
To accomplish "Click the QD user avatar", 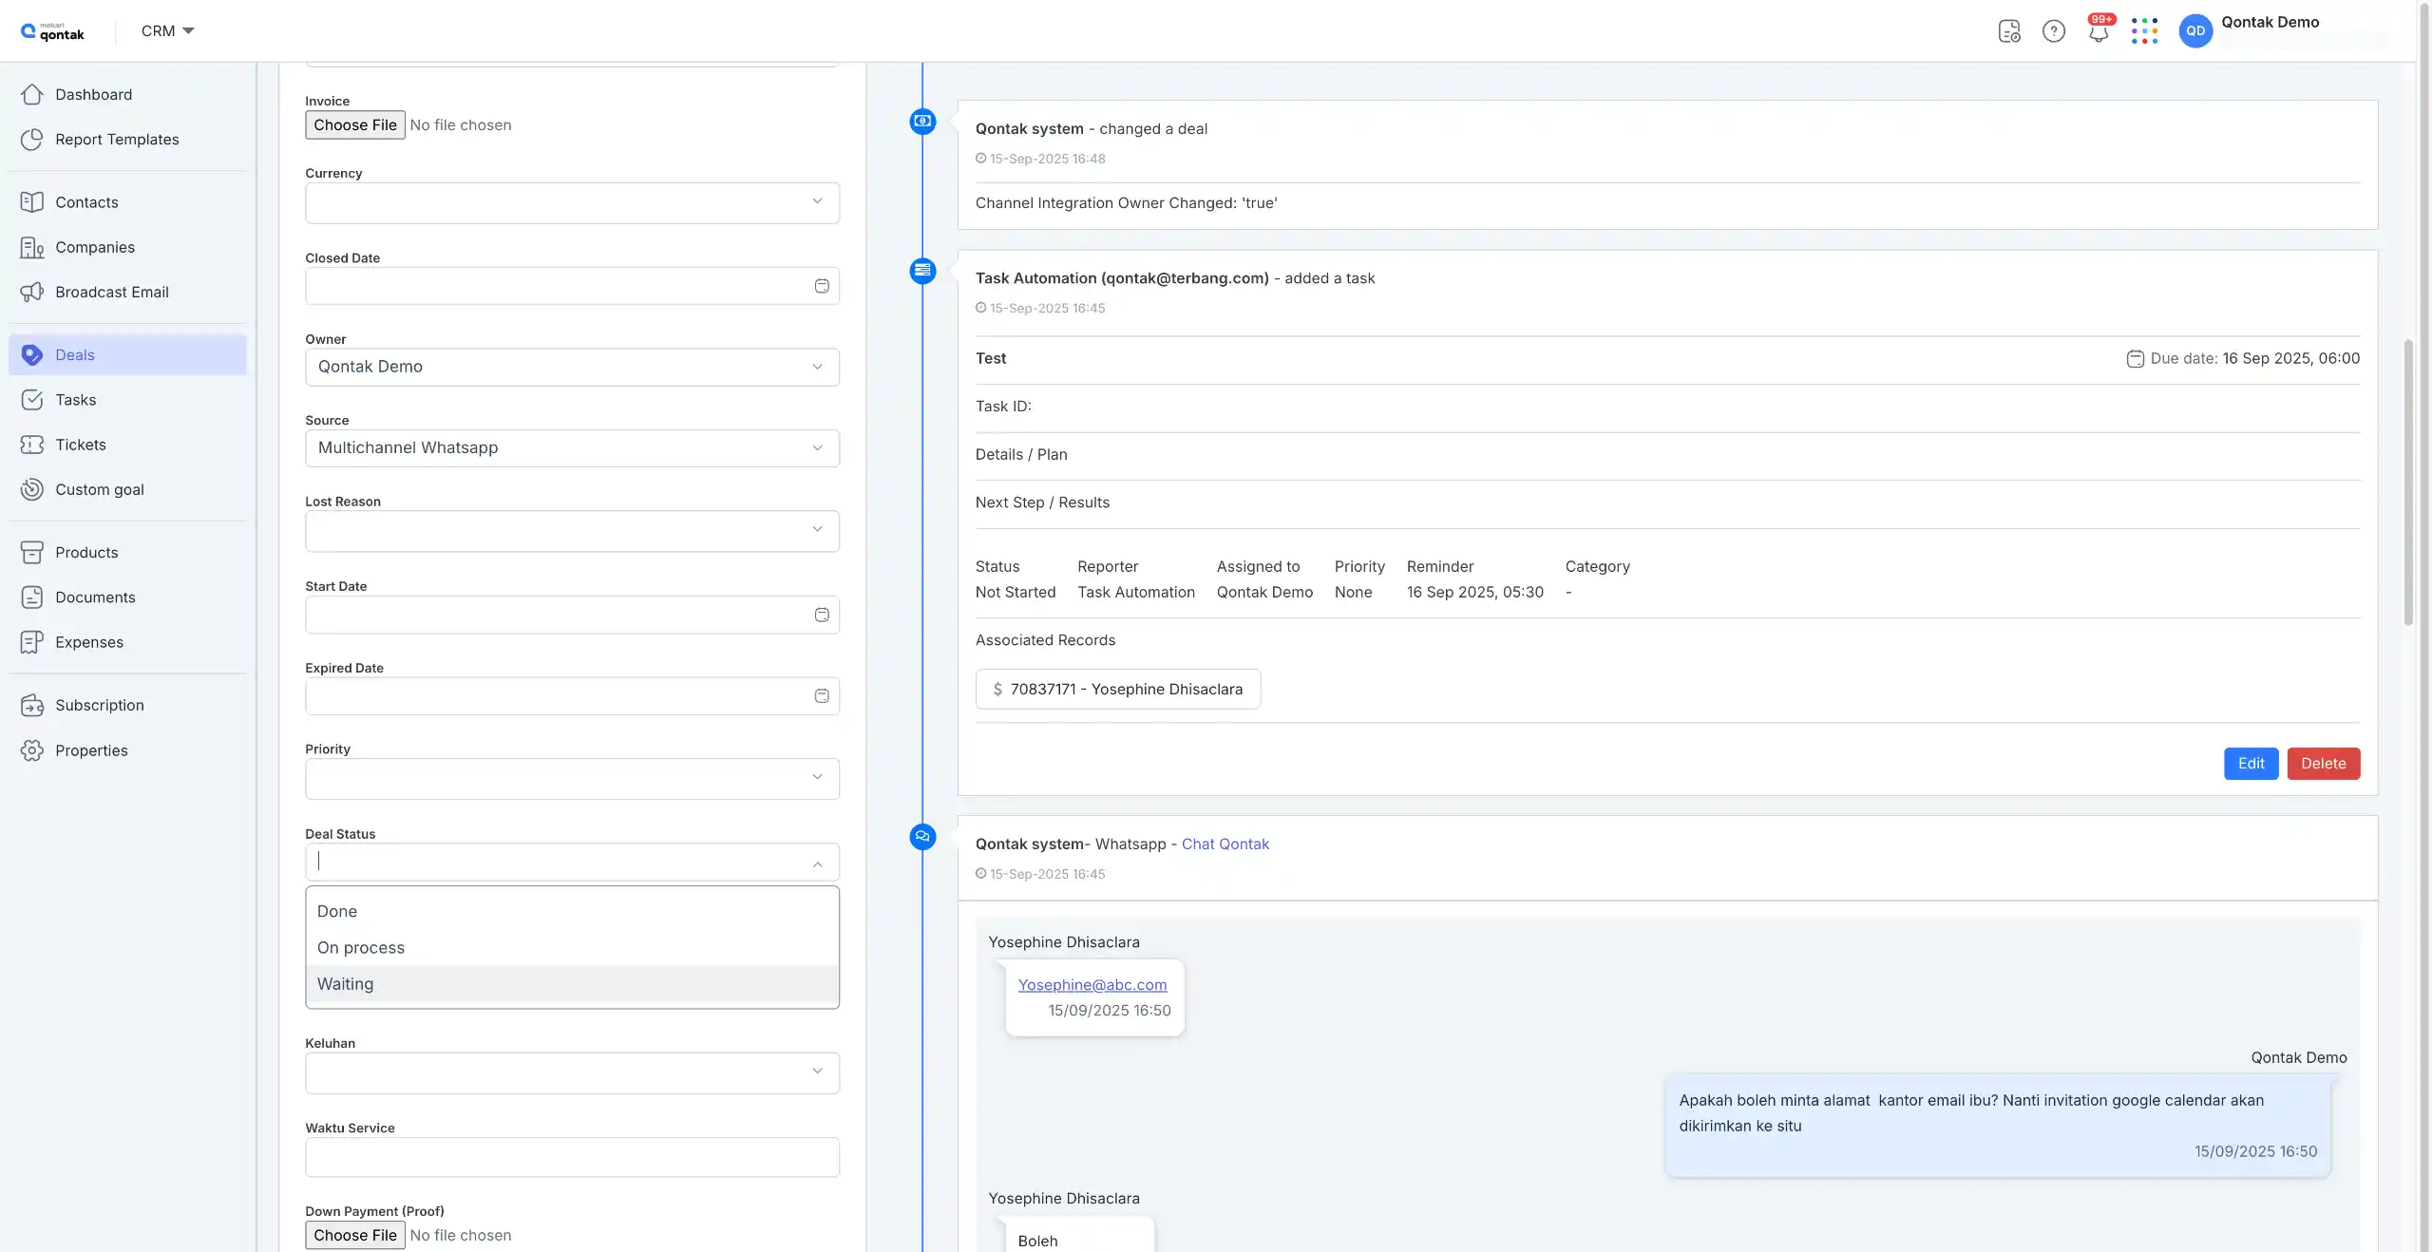I will coord(2194,31).
